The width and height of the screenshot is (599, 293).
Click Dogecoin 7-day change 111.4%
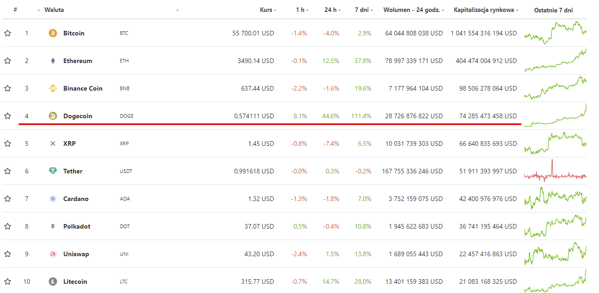pos(361,116)
